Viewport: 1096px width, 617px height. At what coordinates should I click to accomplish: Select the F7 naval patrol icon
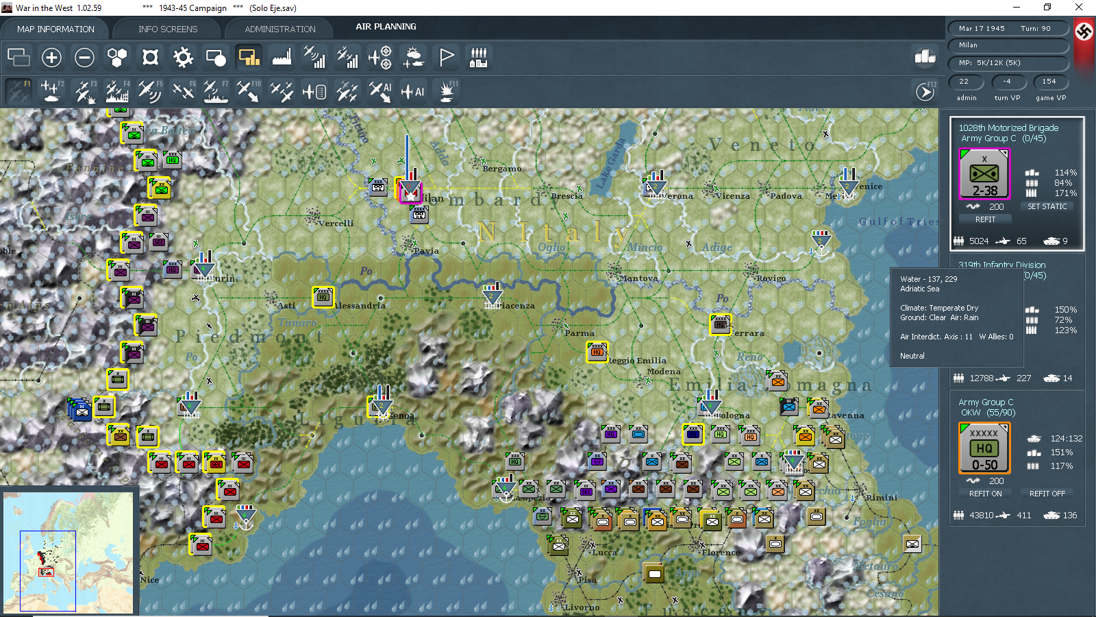pos(216,90)
